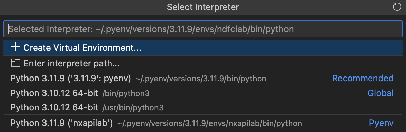Click the folder icon beside Enter interpreter path
406x132 pixels.
[x=16, y=63]
